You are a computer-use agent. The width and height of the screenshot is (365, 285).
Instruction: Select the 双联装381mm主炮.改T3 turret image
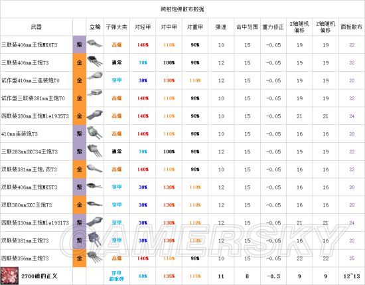(x=95, y=168)
